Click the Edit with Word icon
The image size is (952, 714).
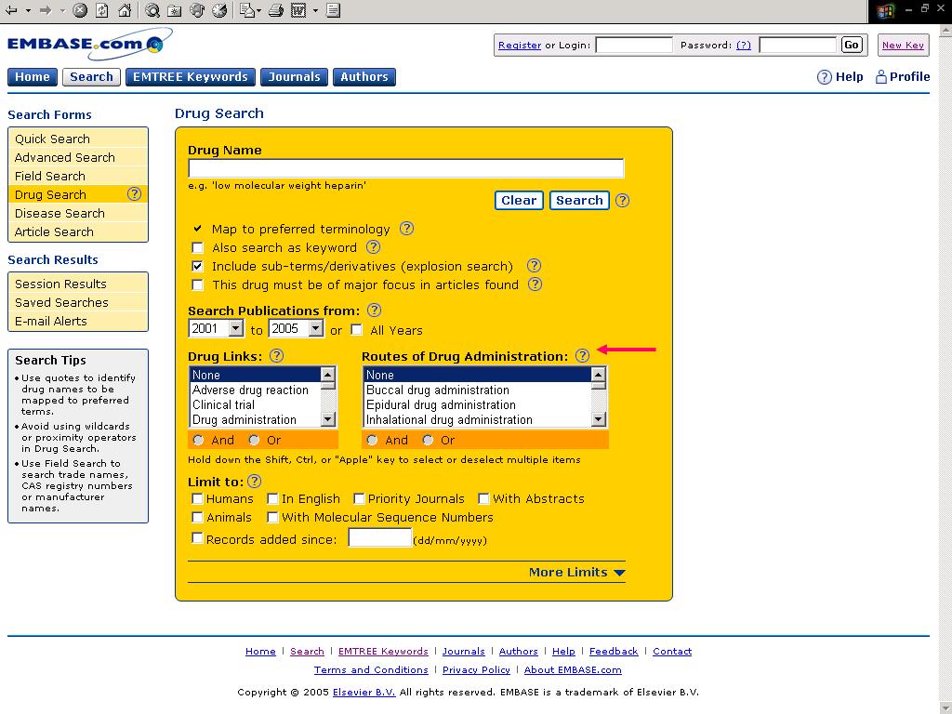click(x=298, y=10)
